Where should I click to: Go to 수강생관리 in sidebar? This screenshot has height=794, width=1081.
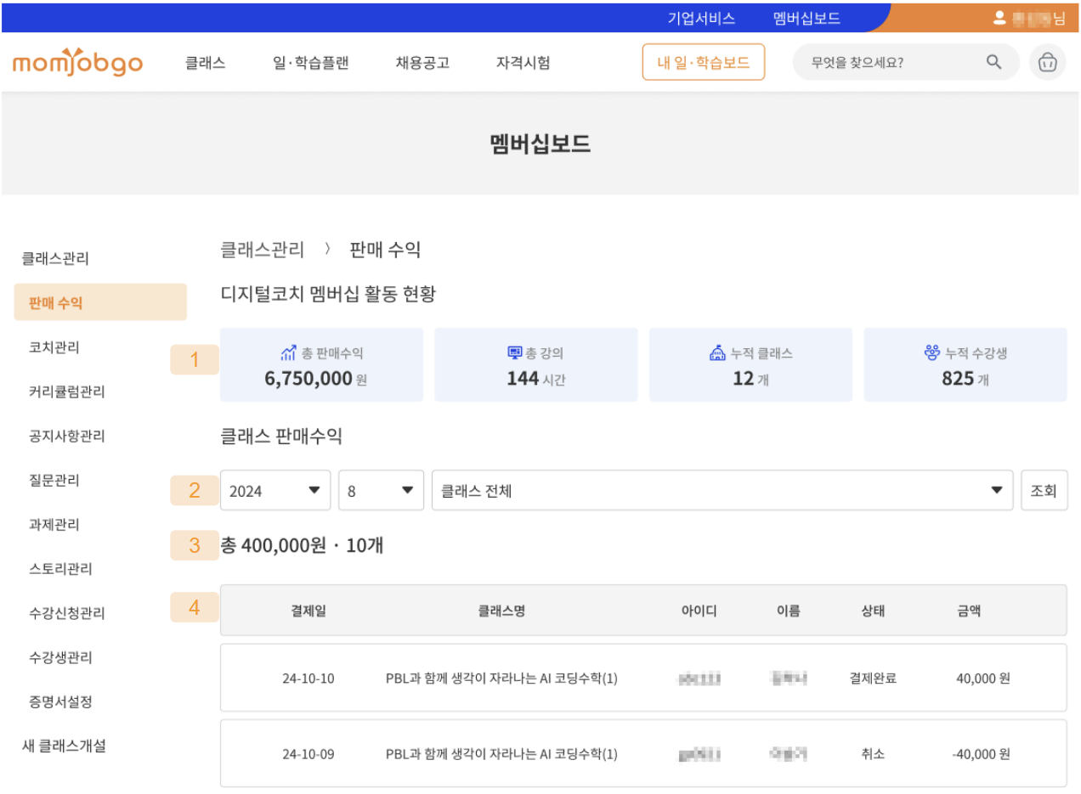click(61, 657)
